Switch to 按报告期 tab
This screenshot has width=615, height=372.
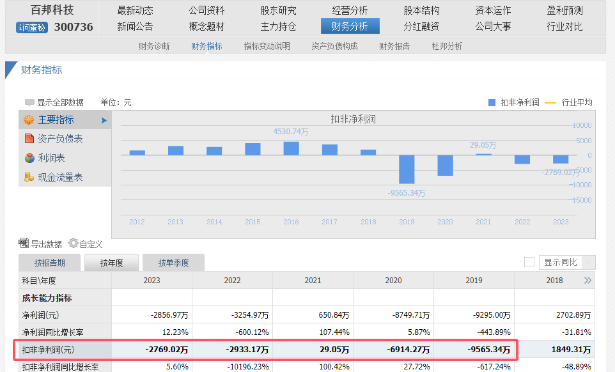[x=50, y=263]
